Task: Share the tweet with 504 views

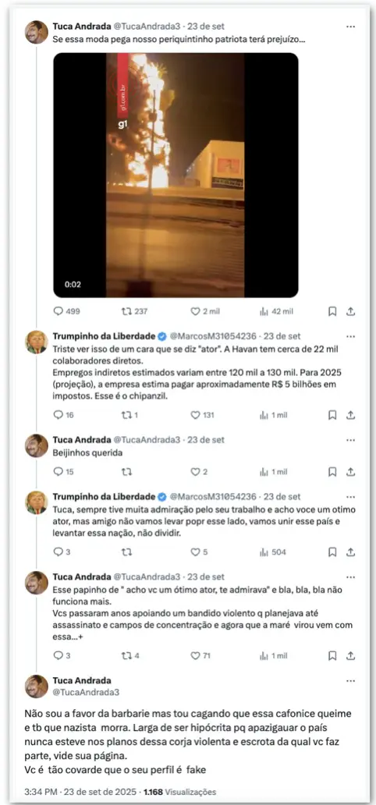Action: tap(351, 552)
